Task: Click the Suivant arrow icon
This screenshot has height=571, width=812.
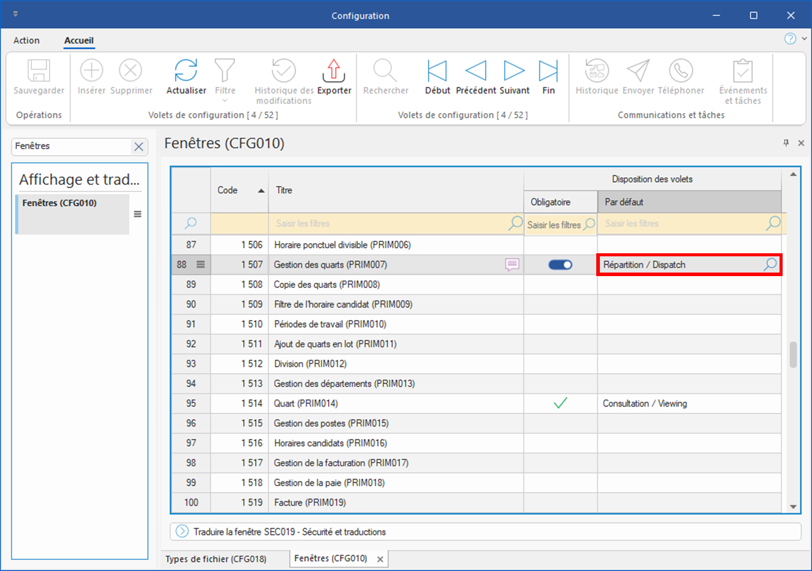Action: click(514, 71)
